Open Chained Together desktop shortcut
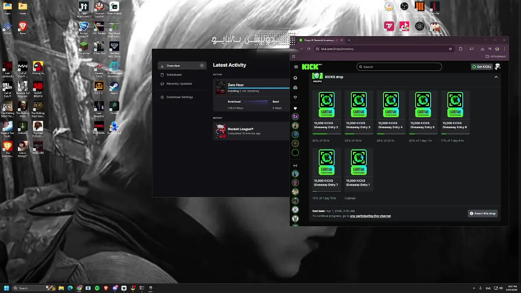The width and height of the screenshot is (521, 293). [99, 9]
